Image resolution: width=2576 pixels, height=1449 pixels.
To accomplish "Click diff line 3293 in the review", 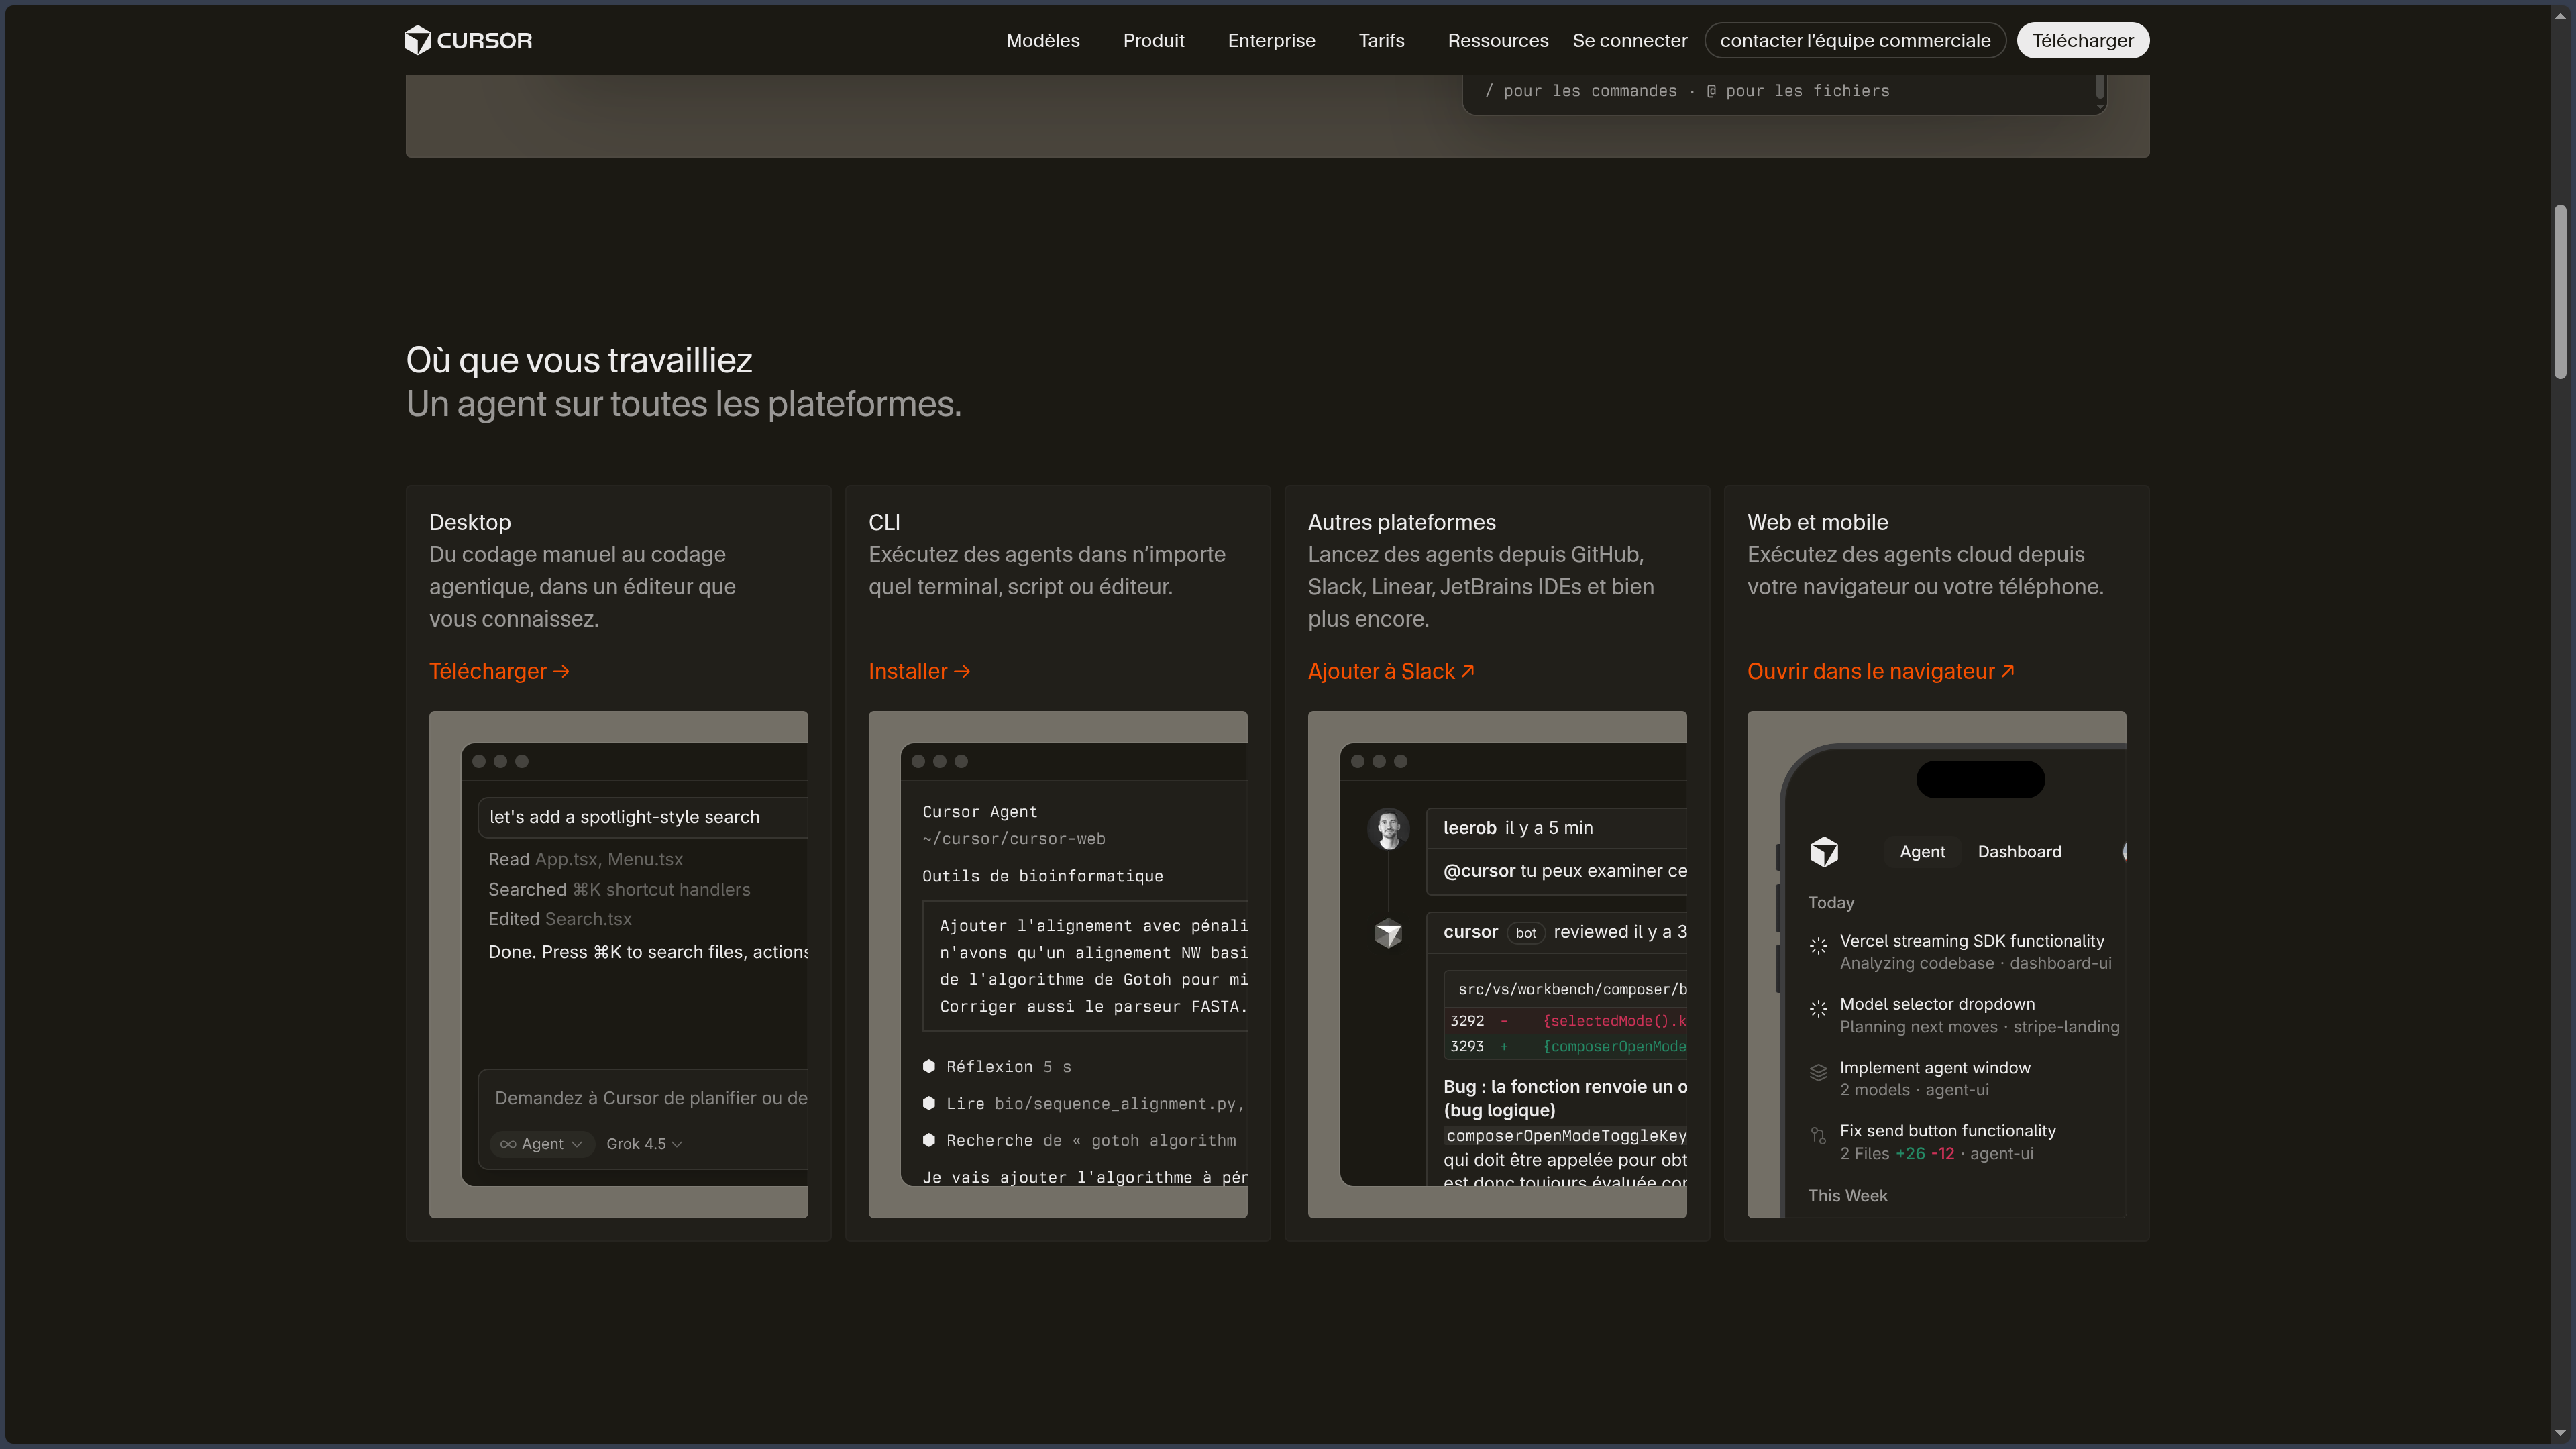I will click(x=1566, y=1046).
